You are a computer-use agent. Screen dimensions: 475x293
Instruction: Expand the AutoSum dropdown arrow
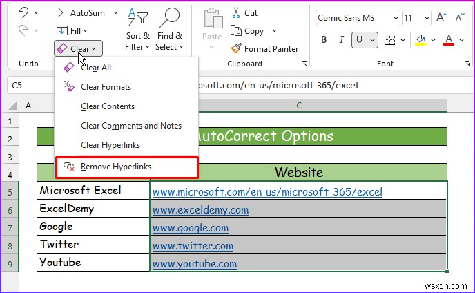coord(115,12)
